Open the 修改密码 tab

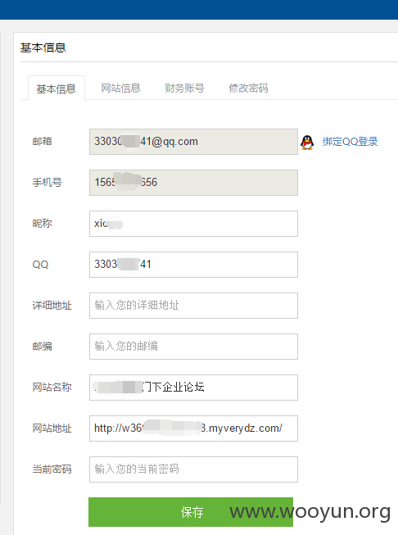(x=248, y=88)
